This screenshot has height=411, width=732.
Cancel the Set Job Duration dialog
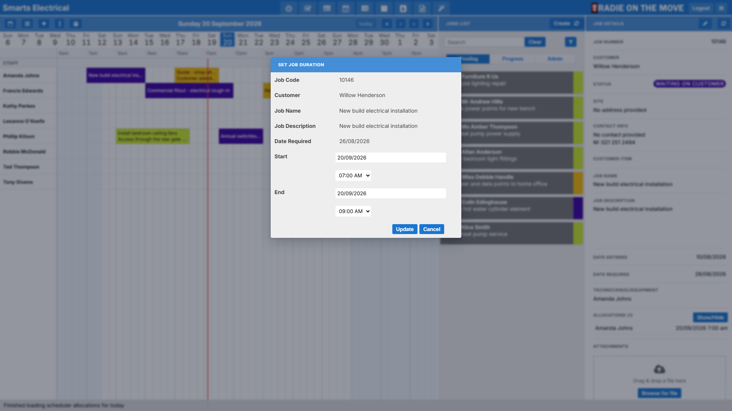click(x=432, y=229)
